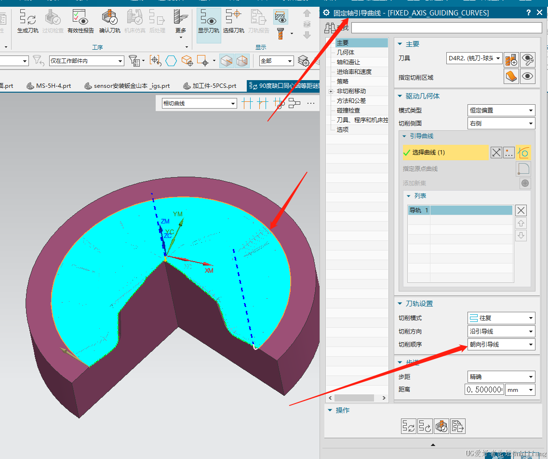
Task: Click the 指定切削区域 select cut area icon
Action: [x=511, y=76]
